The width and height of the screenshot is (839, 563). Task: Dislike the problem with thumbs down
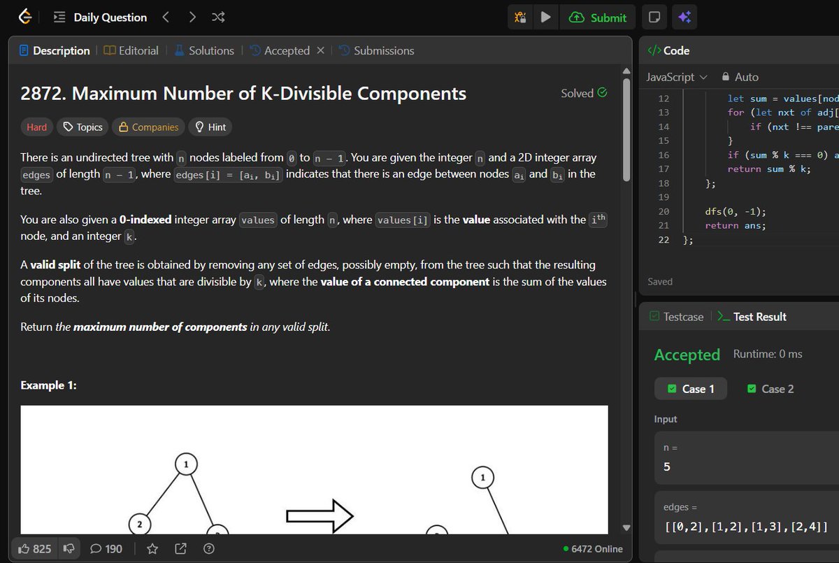(69, 549)
